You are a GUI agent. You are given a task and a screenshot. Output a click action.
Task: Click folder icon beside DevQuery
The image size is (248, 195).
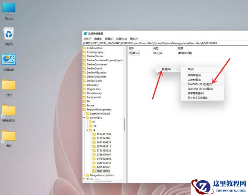tap(84, 85)
